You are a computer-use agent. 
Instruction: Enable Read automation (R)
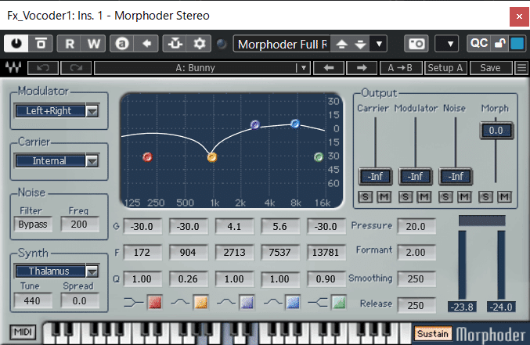point(70,44)
